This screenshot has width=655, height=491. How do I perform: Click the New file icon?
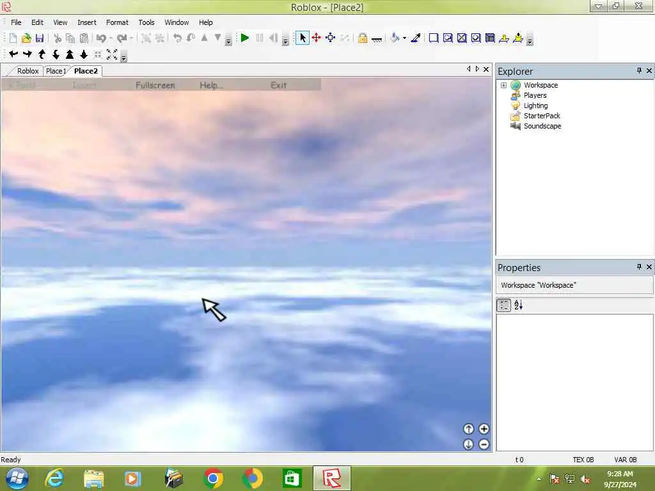pos(13,38)
